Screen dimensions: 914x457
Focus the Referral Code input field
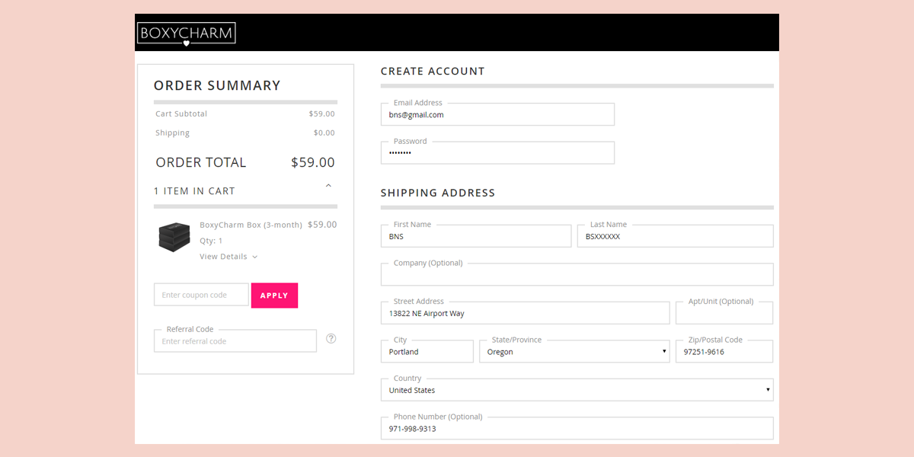pos(235,341)
